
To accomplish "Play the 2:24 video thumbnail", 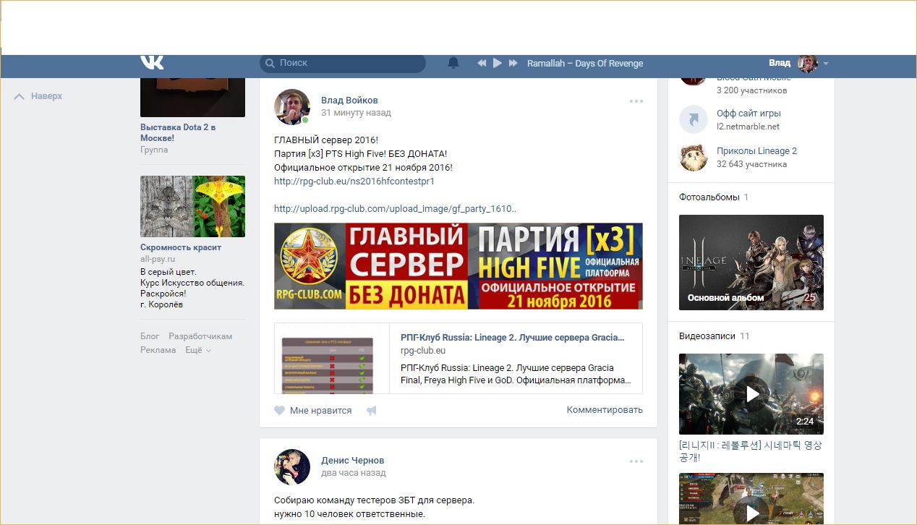I will tap(751, 394).
